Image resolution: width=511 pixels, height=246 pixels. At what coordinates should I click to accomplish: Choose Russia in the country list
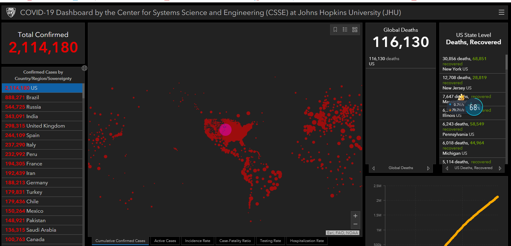coord(42,107)
